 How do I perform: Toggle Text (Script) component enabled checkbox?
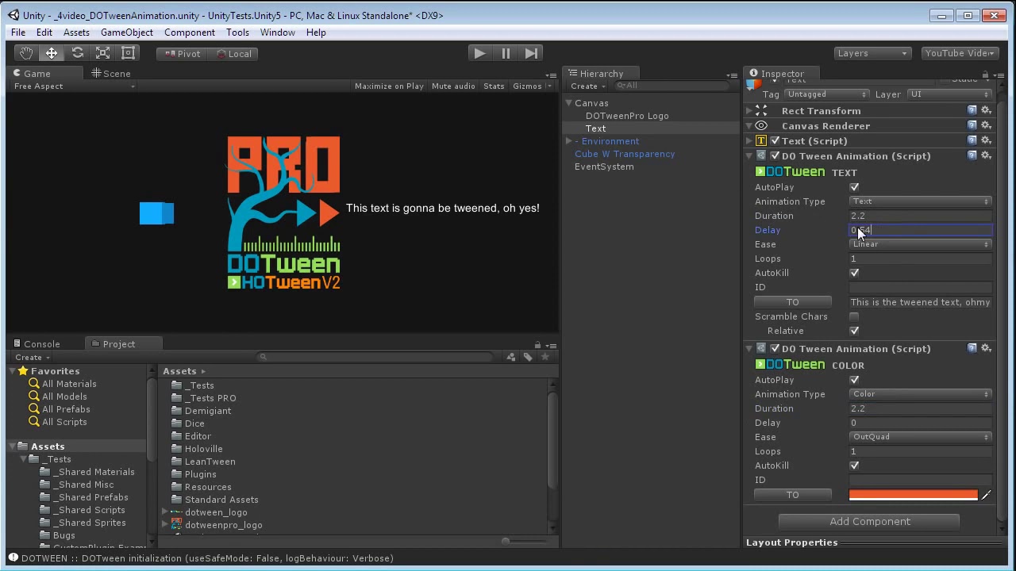pos(775,140)
